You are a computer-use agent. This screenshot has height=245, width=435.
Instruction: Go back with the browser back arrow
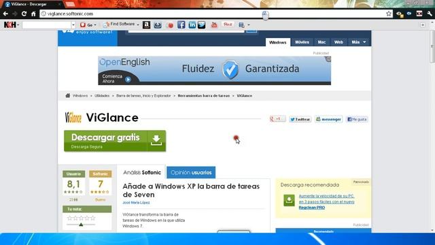(5, 14)
